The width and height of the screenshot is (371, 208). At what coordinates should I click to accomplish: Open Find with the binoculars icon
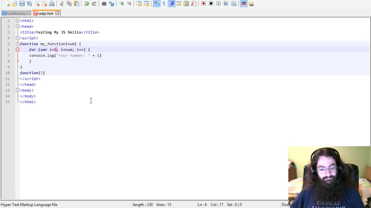[x=104, y=4]
